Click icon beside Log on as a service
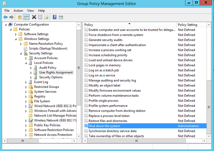 [86, 75]
